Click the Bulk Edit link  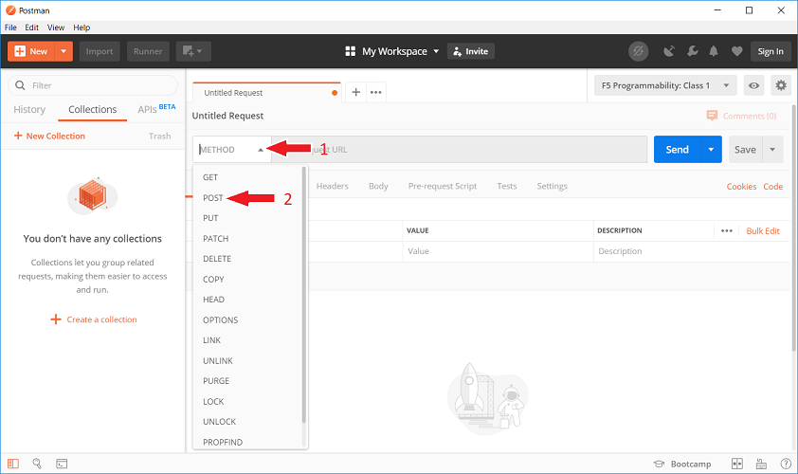click(763, 230)
